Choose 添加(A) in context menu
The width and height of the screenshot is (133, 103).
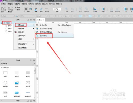pos(24,25)
